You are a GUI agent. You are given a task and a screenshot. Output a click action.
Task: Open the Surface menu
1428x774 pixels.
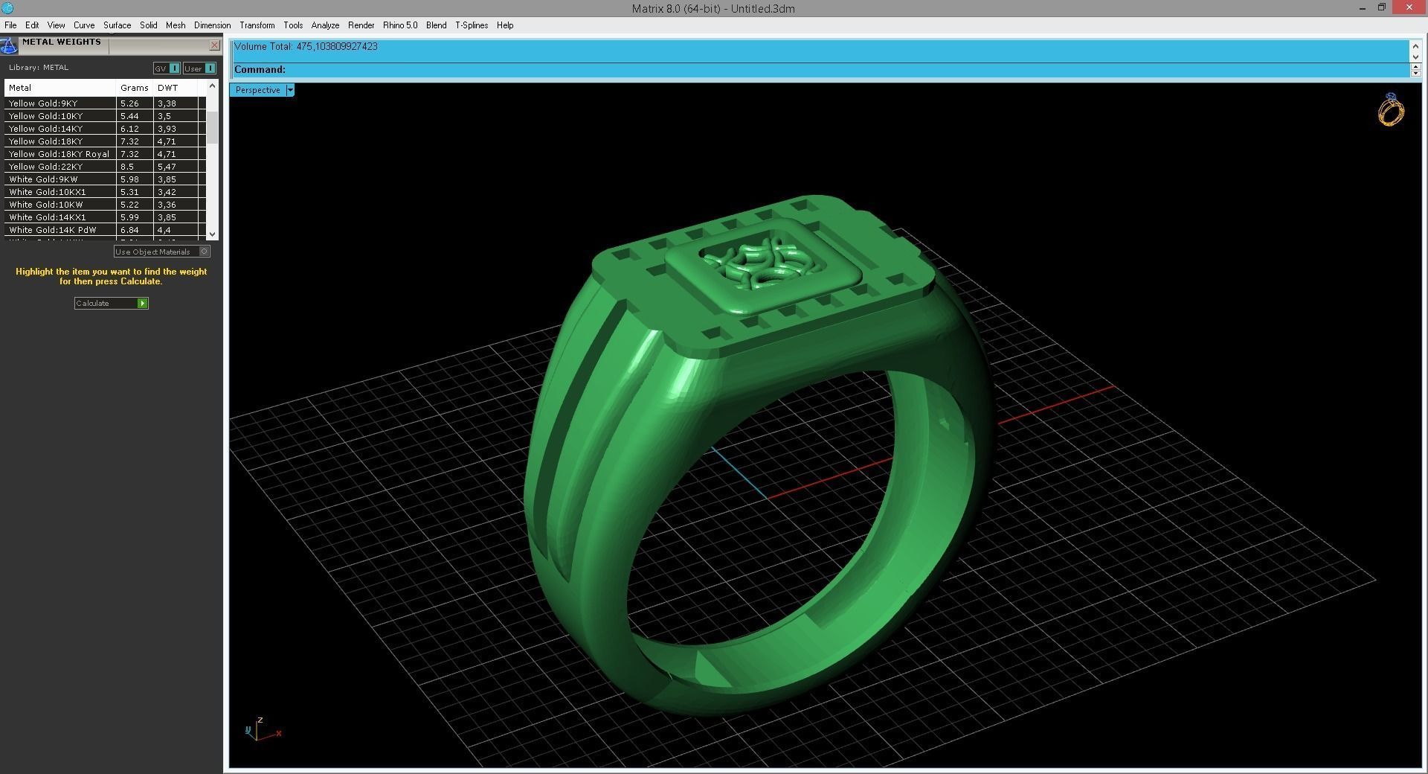pyautogui.click(x=117, y=25)
